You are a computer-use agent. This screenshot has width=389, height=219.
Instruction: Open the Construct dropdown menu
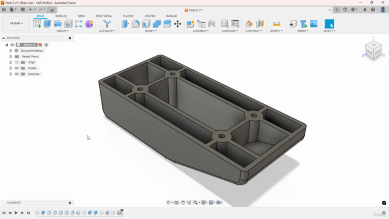254,31
